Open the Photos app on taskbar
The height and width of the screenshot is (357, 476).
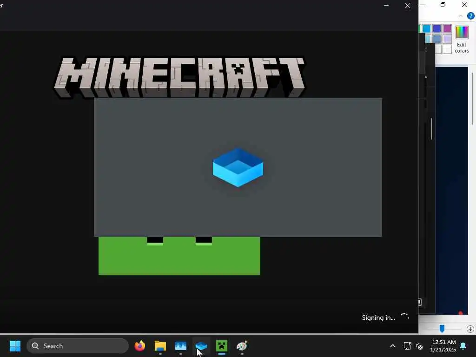[181, 346]
